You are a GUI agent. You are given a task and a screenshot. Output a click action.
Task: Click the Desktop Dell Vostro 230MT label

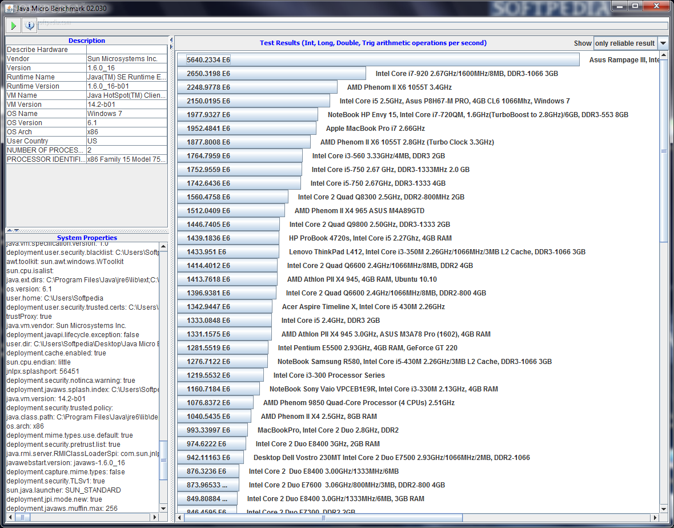[x=392, y=458]
